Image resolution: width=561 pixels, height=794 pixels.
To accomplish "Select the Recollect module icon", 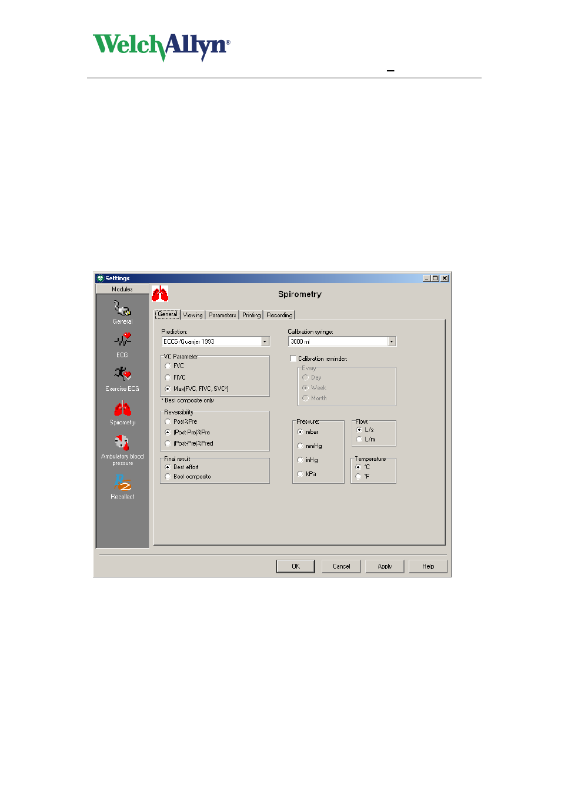I will click(122, 482).
